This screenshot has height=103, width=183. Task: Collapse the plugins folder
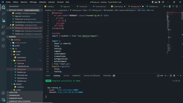click(x=19, y=84)
